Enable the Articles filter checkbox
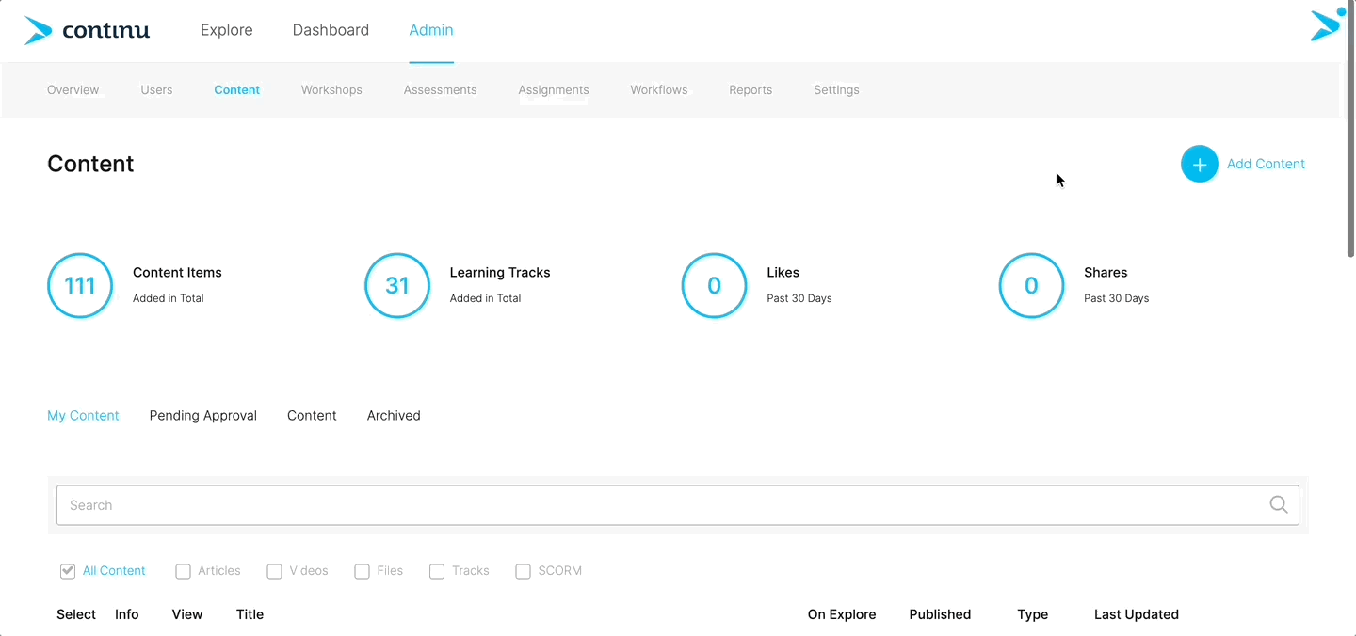 (184, 571)
